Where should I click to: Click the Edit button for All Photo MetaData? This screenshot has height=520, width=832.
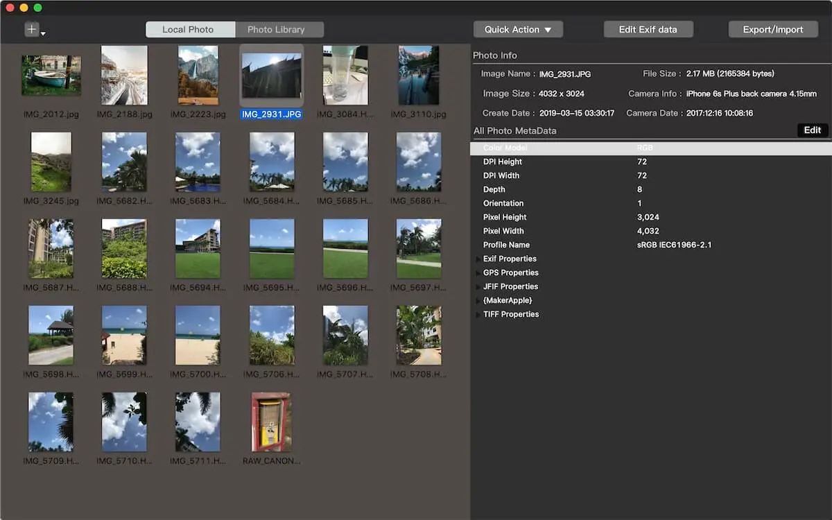click(813, 130)
